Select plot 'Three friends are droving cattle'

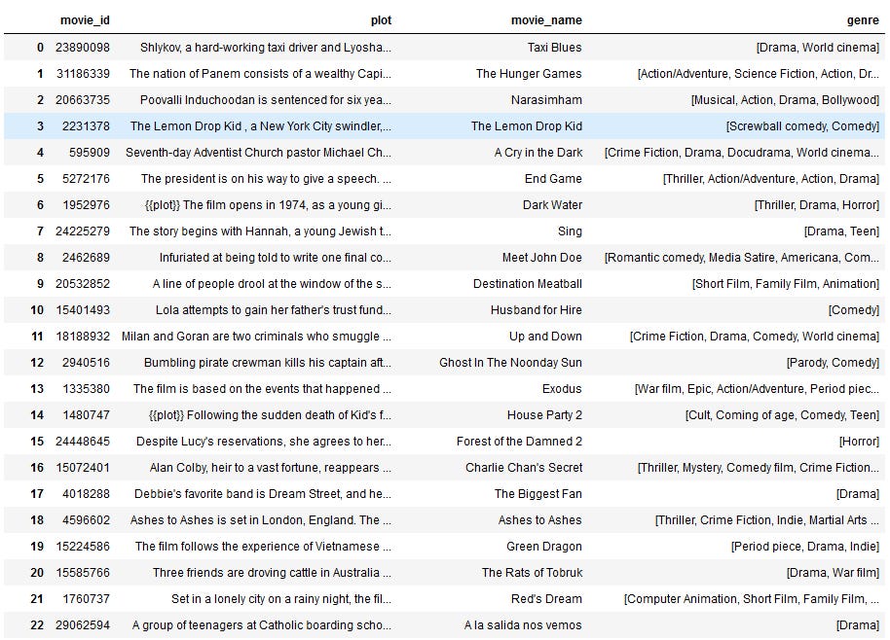point(272,573)
